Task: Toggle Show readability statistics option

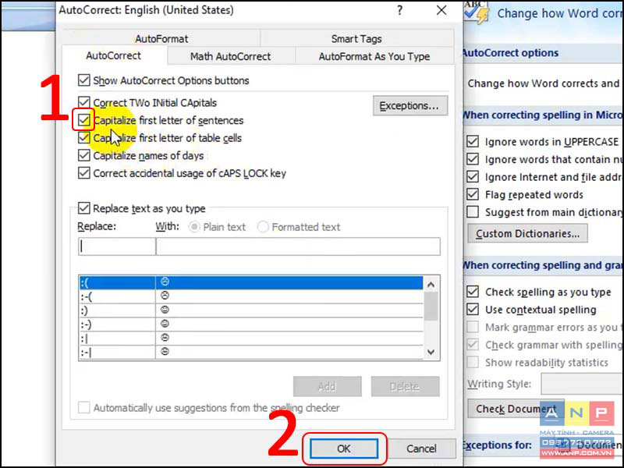Action: tap(473, 362)
